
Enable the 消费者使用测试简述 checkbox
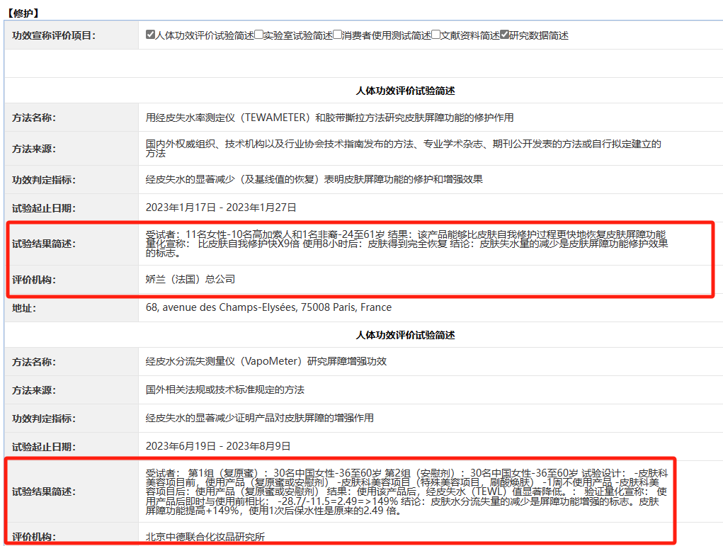pyautogui.click(x=338, y=35)
